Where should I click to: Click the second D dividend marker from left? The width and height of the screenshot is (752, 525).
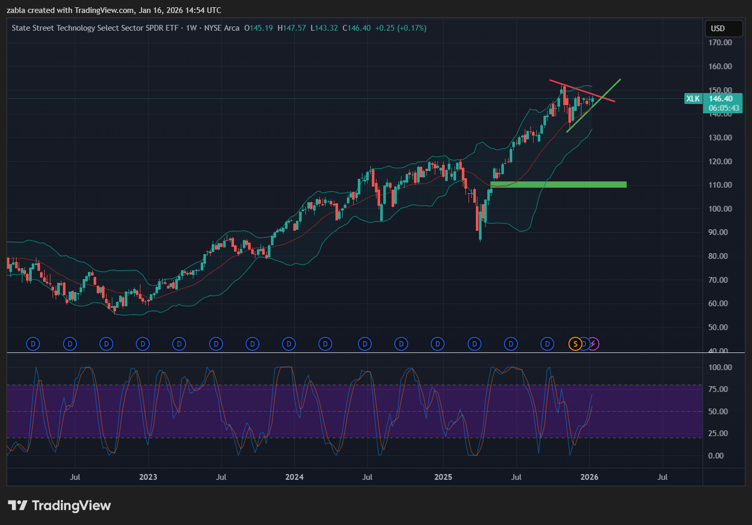(x=70, y=344)
